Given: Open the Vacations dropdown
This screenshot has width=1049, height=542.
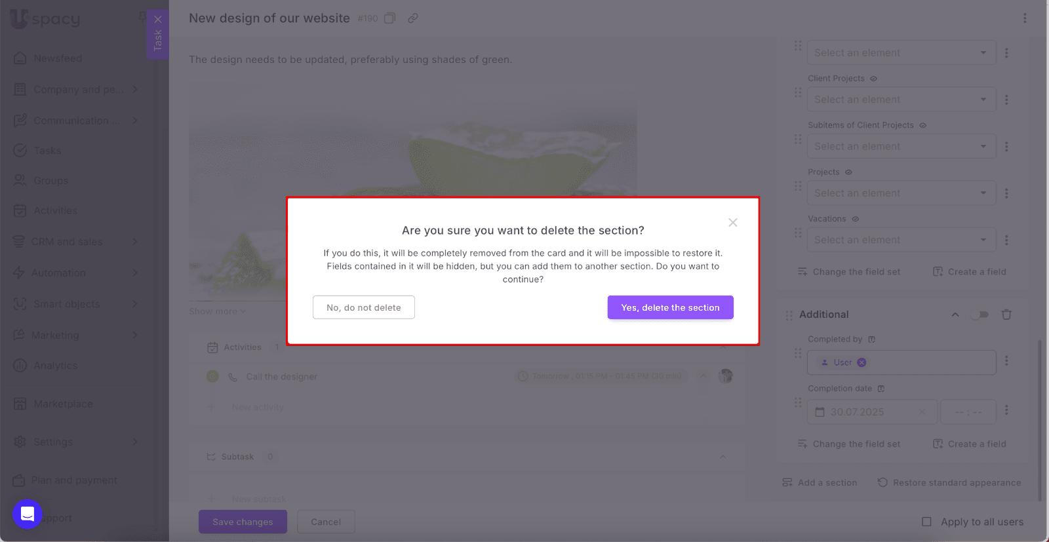Looking at the screenshot, I should (901, 240).
